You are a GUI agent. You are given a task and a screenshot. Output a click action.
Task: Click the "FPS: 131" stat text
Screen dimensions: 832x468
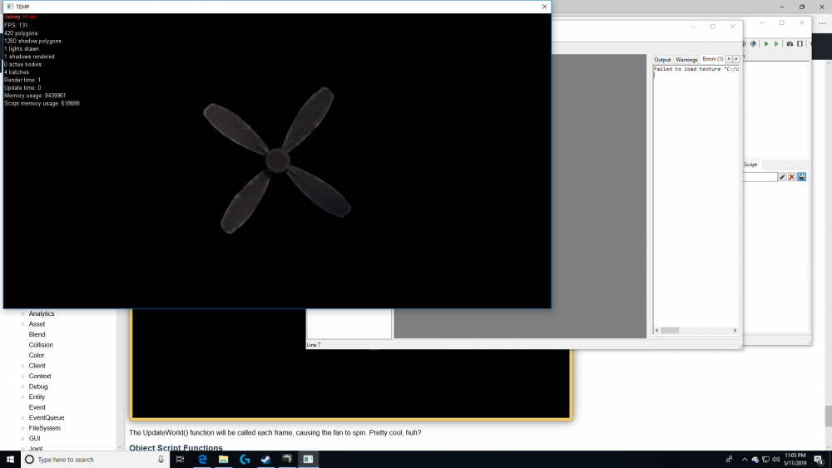(16, 25)
